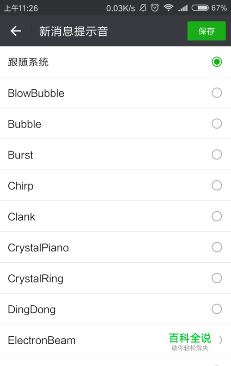The image size is (231, 366).
Task: Pick the Burst sound radio button
Action: click(217, 155)
